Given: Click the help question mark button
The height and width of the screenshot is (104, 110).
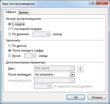Looking at the screenshot, I should (x=93, y=3).
